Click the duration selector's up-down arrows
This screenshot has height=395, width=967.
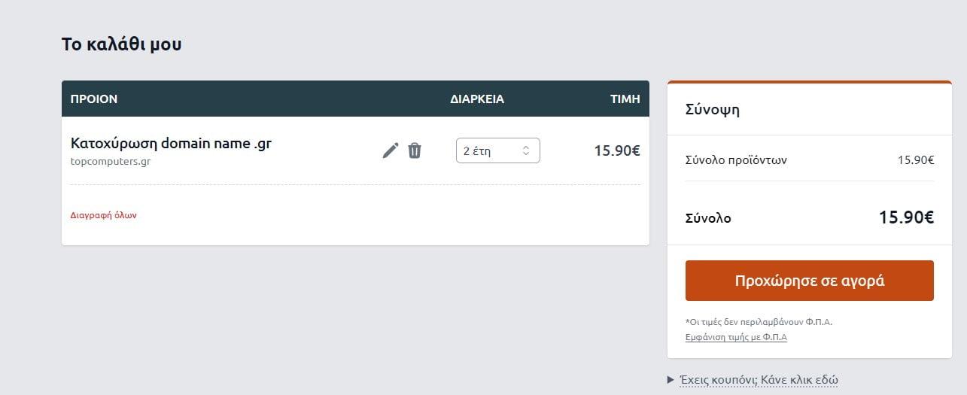(526, 150)
